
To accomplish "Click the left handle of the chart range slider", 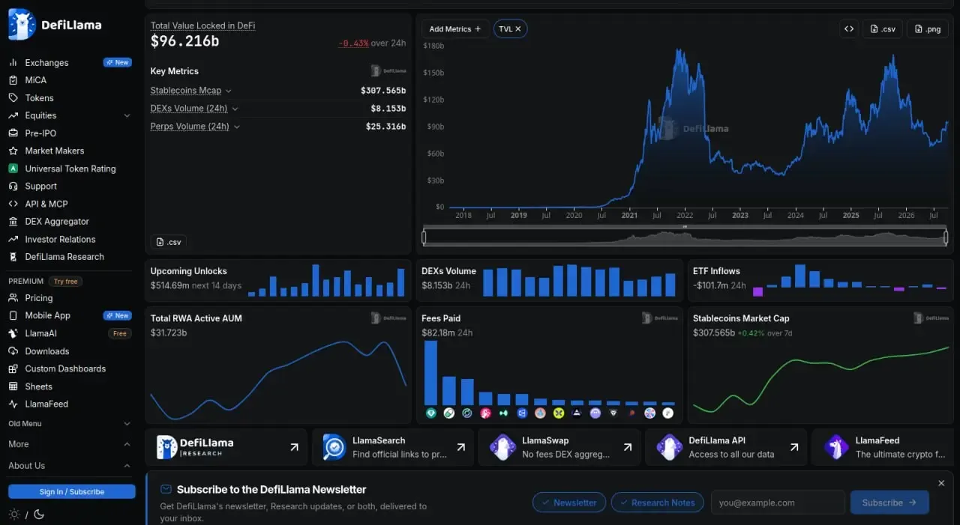I will coord(424,237).
